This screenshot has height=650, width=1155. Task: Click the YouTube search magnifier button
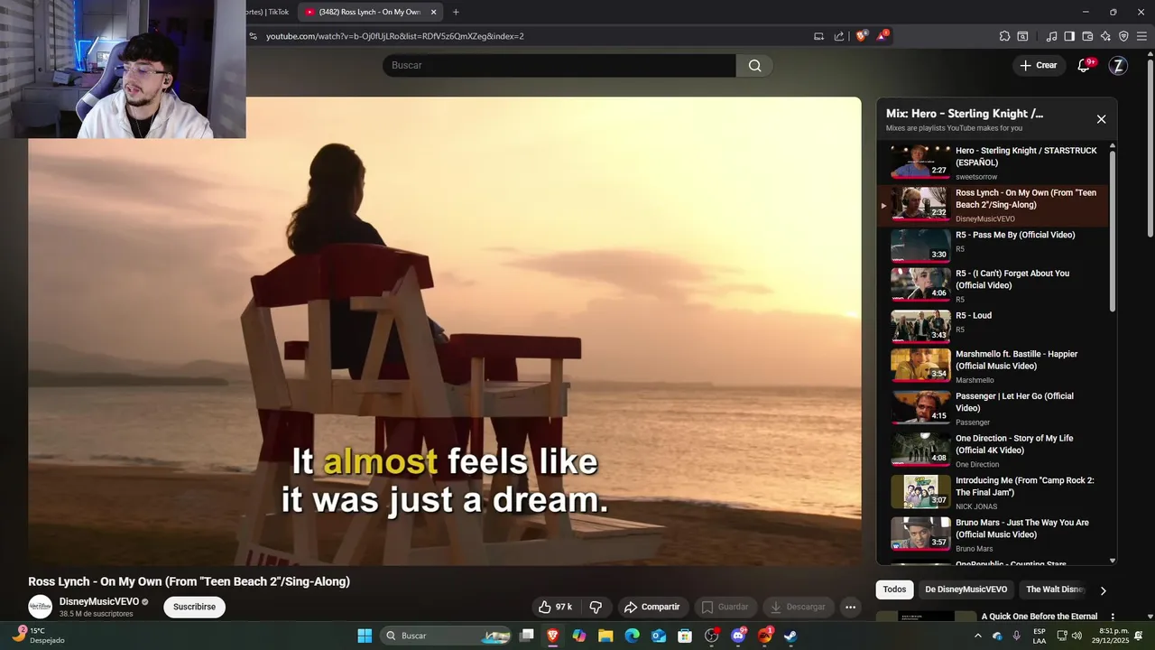754,65
